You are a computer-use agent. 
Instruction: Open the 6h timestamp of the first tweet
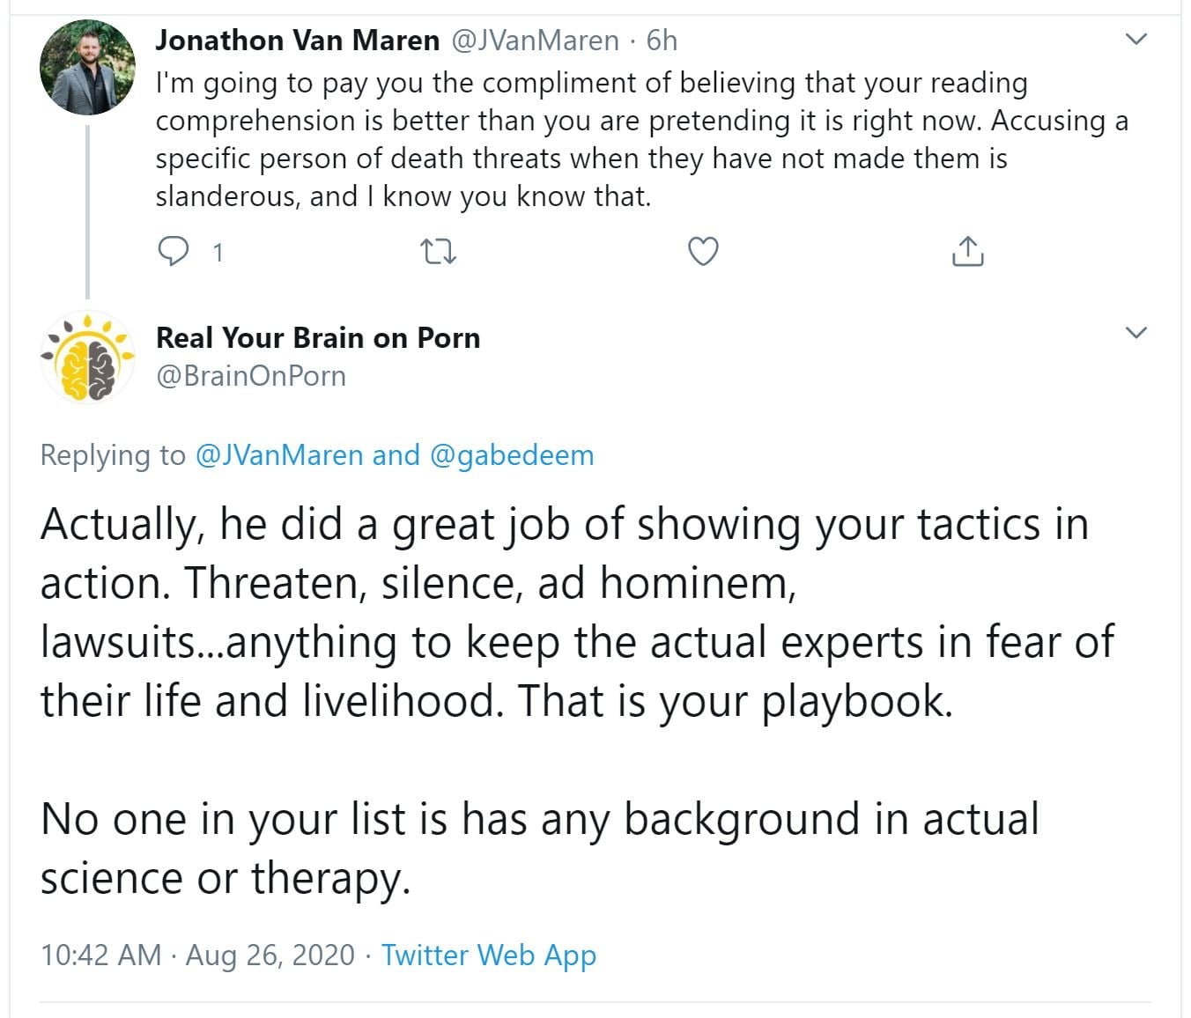tap(662, 41)
